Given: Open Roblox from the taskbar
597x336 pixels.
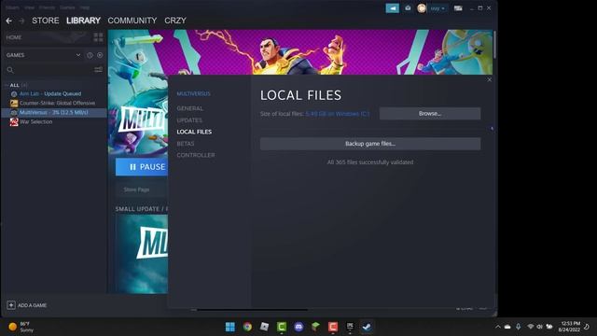Looking at the screenshot, I should [x=264, y=327].
